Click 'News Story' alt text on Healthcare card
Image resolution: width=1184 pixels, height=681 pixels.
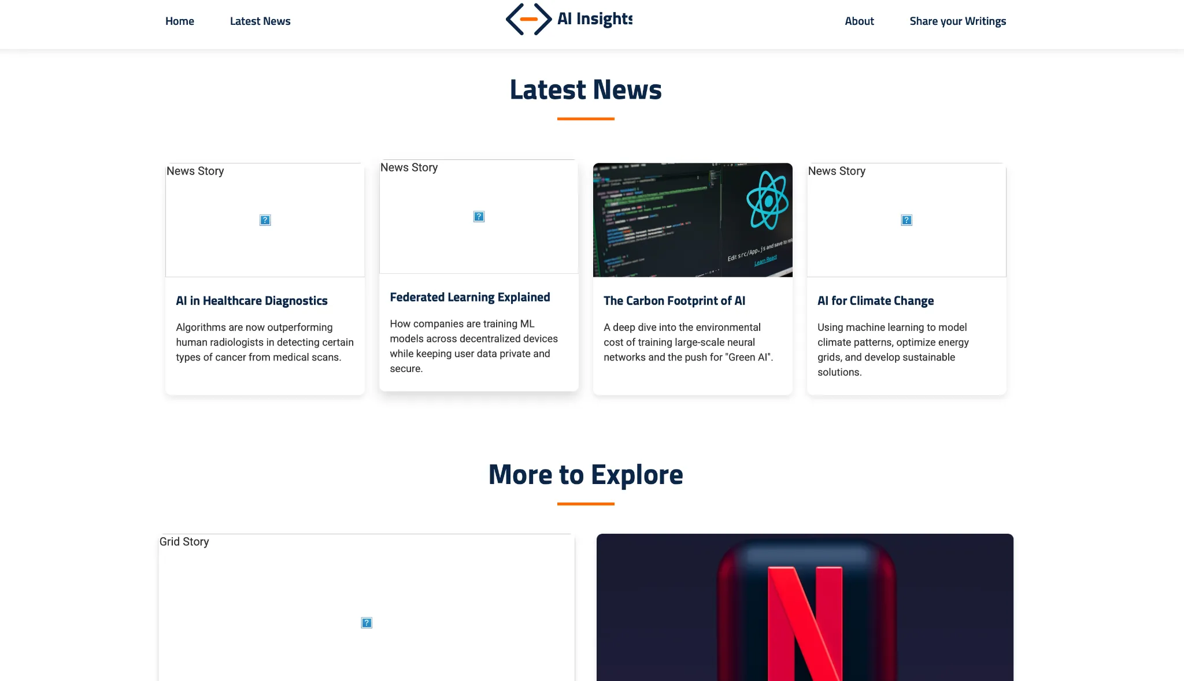[195, 171]
